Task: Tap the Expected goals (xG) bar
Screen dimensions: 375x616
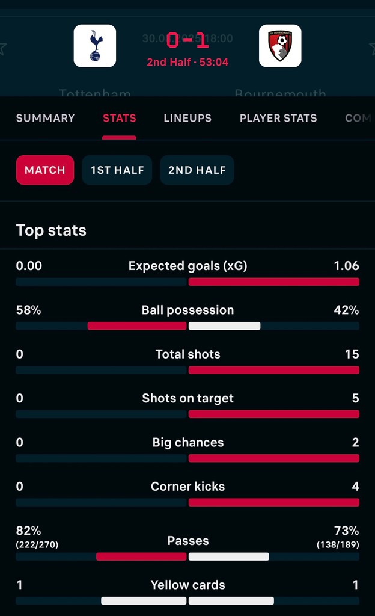Action: [187, 282]
